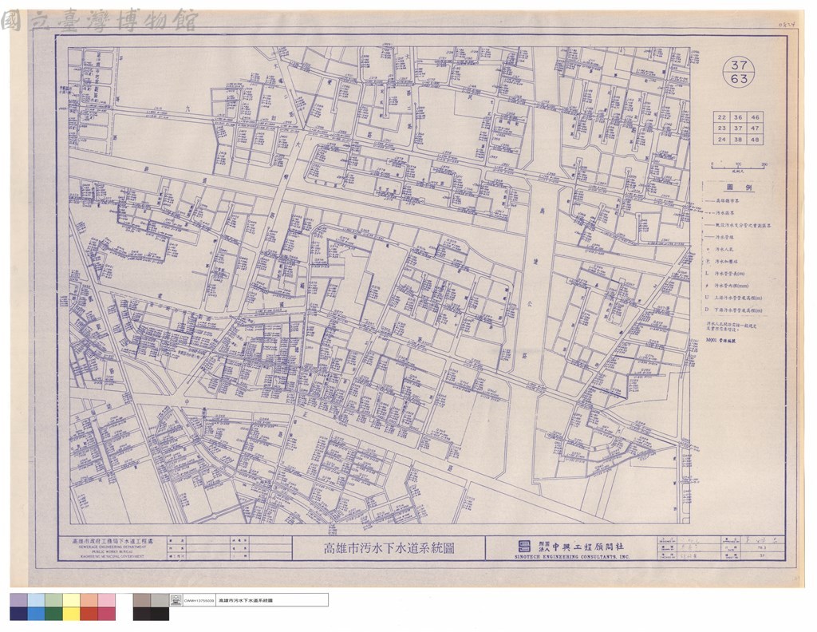Screen dimensions: 817x632
Task: Pick the bright blue color swatch
Action: pos(37,614)
